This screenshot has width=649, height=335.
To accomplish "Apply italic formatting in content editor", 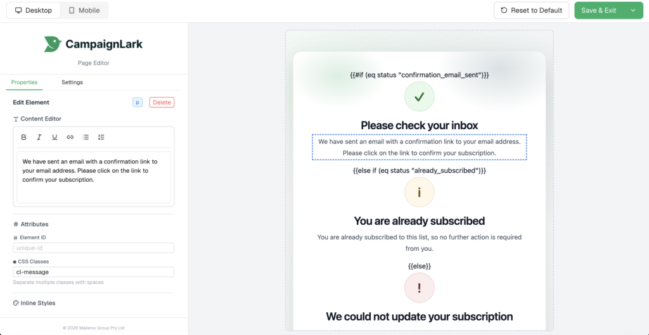I will coord(39,137).
